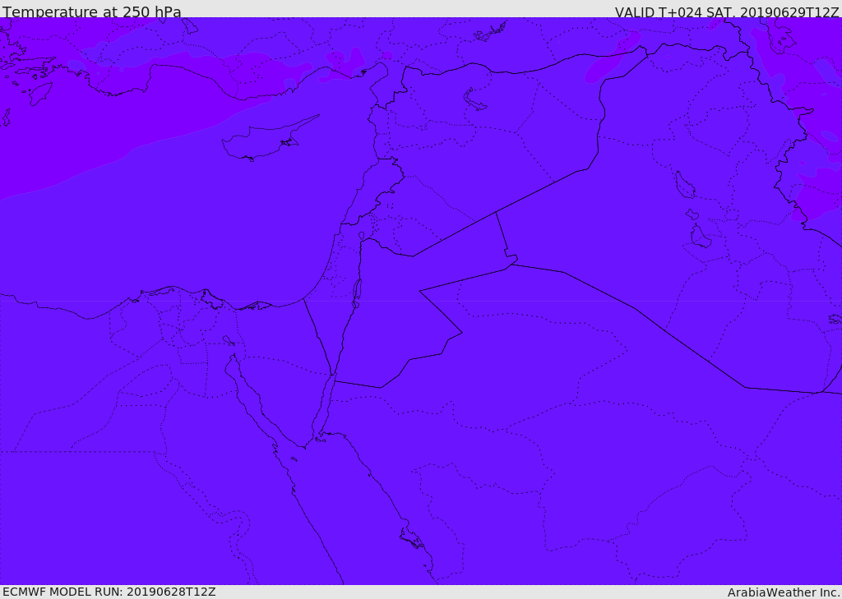
Task: Click the 'ArabiaWeather Inc' credit text
Action: 784,592
